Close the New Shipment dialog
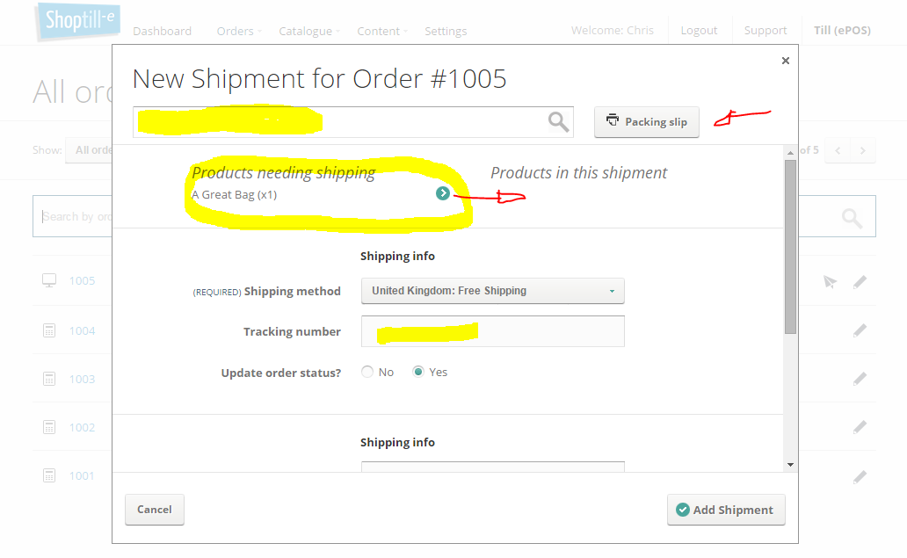This screenshot has width=907, height=558. 786,61
